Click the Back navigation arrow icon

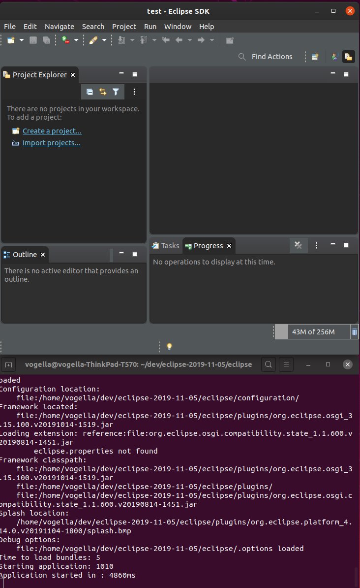pyautogui.click(x=179, y=40)
